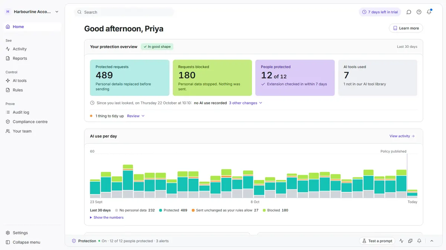Viewport: 446px width, 250px height.
Task: Open the Home sidebar item
Action: (32, 27)
